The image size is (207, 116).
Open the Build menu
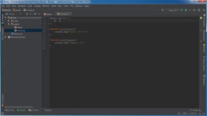coord(54,6)
